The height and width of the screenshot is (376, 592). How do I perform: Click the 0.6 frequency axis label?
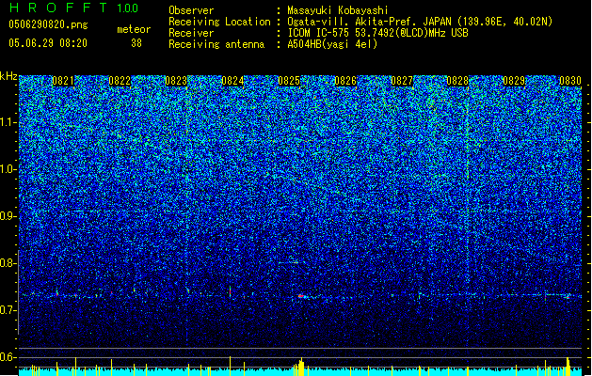8,357
